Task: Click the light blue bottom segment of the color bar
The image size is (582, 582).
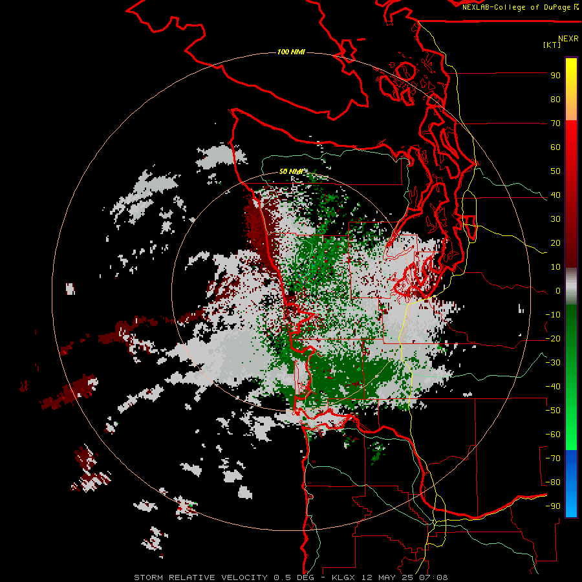Action: (x=571, y=503)
